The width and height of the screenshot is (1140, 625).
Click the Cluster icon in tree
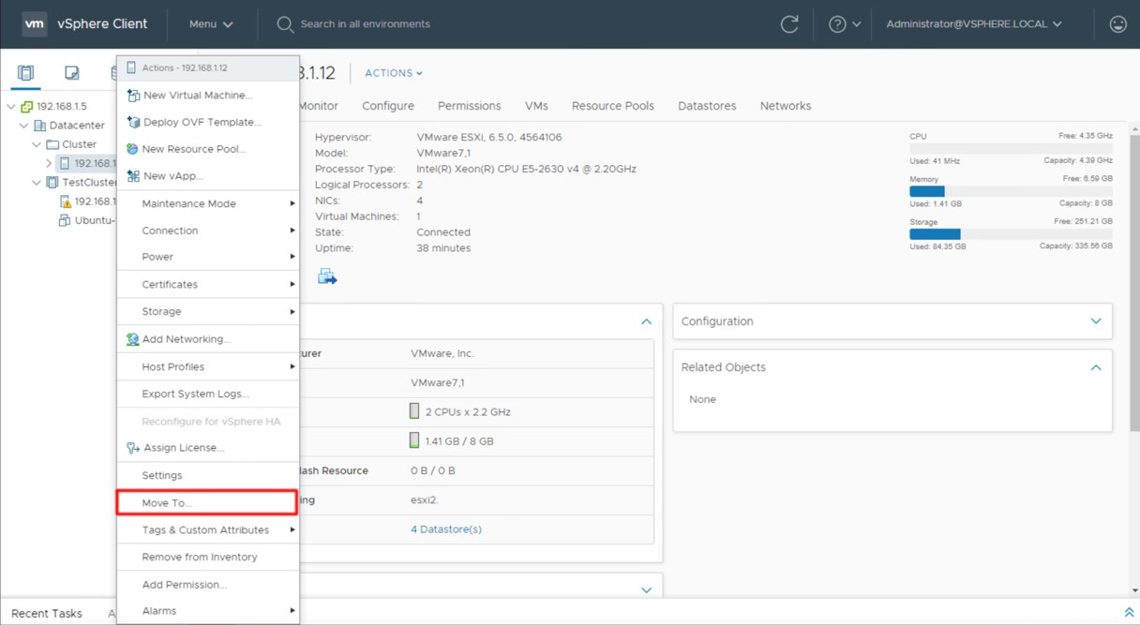52,144
